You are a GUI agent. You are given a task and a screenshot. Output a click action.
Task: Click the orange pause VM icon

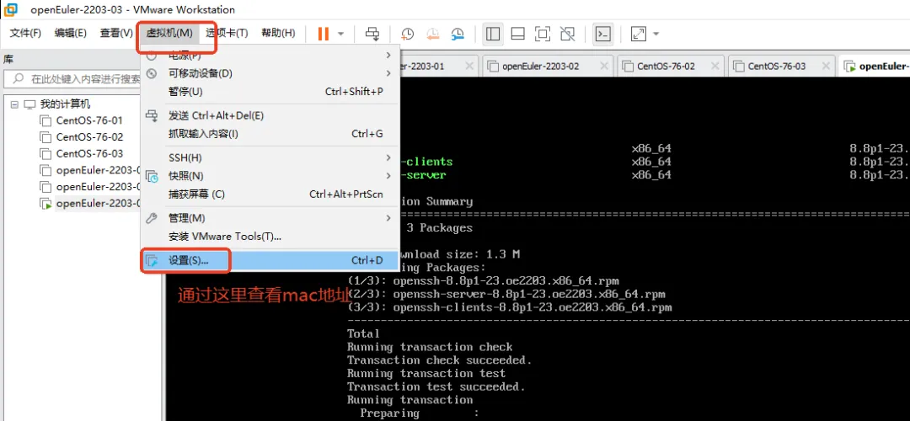[324, 34]
